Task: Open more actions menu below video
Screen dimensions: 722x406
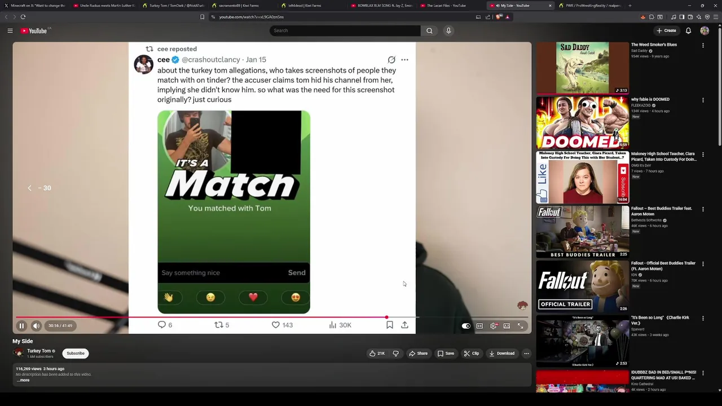Action: 526,354
